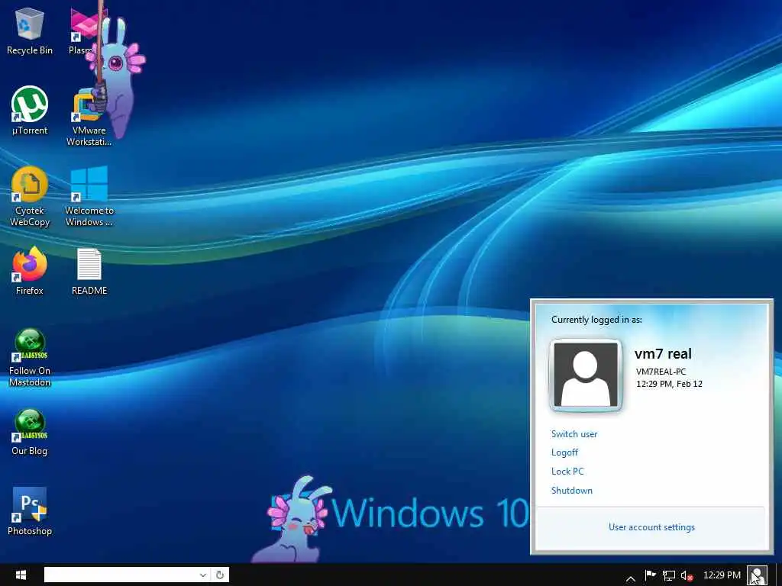Screen dimensions: 782x586
Task: Click the Logoff link
Action: click(564, 452)
